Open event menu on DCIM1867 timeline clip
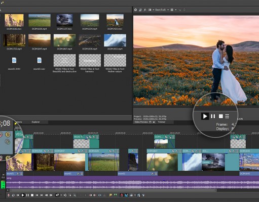The height and width of the screenshot is (202, 259). 180,151
